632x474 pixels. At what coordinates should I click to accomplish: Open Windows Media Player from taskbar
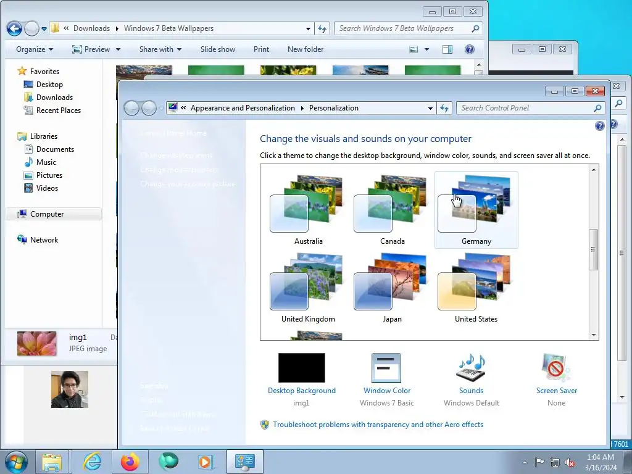pyautogui.click(x=206, y=462)
